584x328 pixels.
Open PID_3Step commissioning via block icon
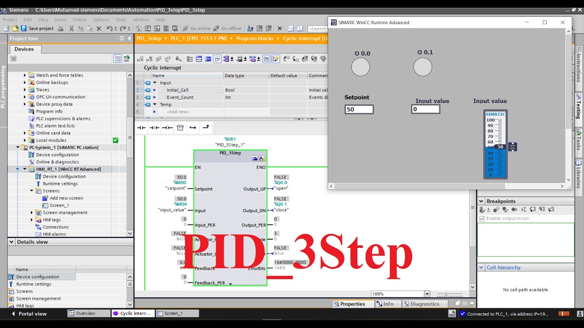(x=262, y=159)
